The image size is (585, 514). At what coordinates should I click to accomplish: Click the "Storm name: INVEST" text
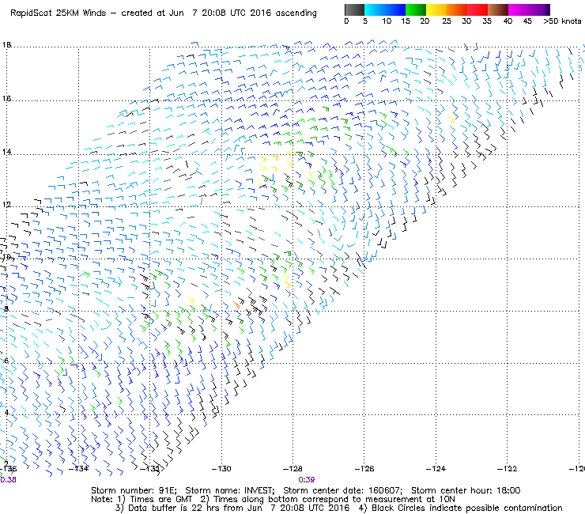(x=230, y=490)
